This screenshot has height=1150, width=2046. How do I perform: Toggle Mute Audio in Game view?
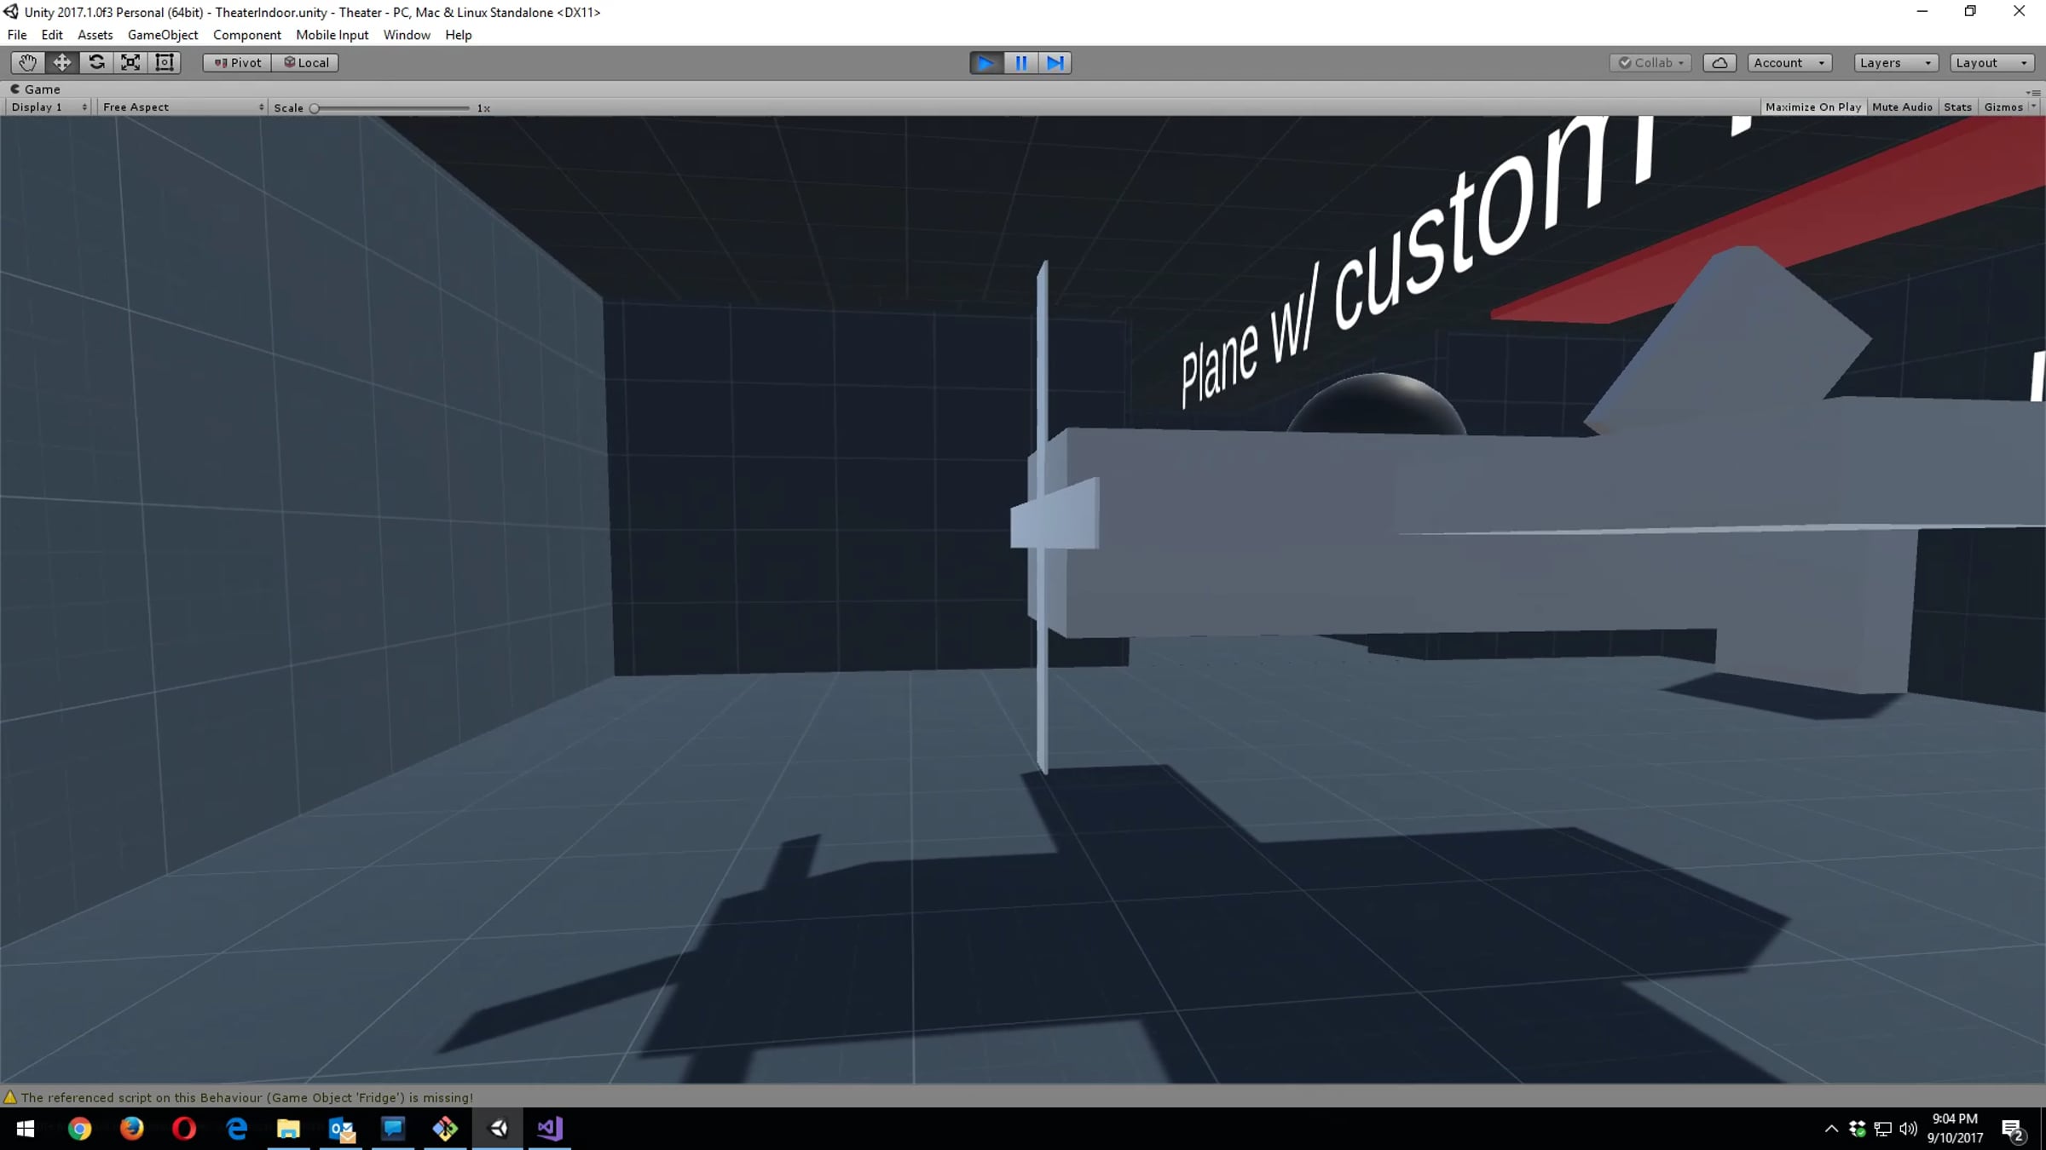tap(1901, 106)
